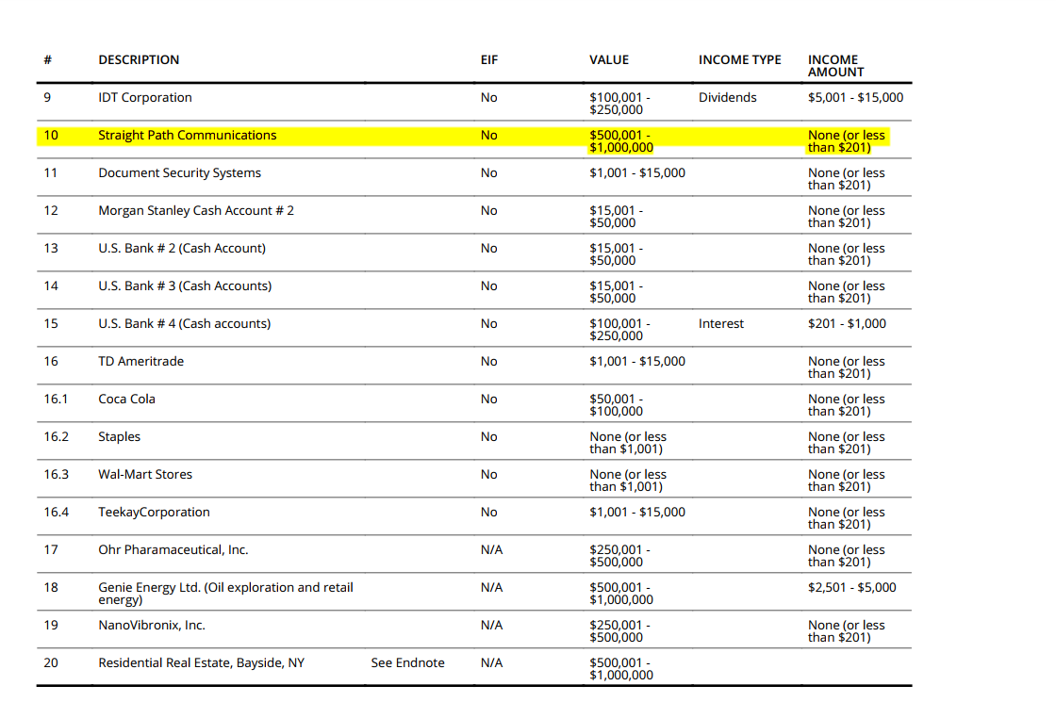Click the INCOME AMOUNT column header
Image resolution: width=1056 pixels, height=702 pixels.
(835, 66)
